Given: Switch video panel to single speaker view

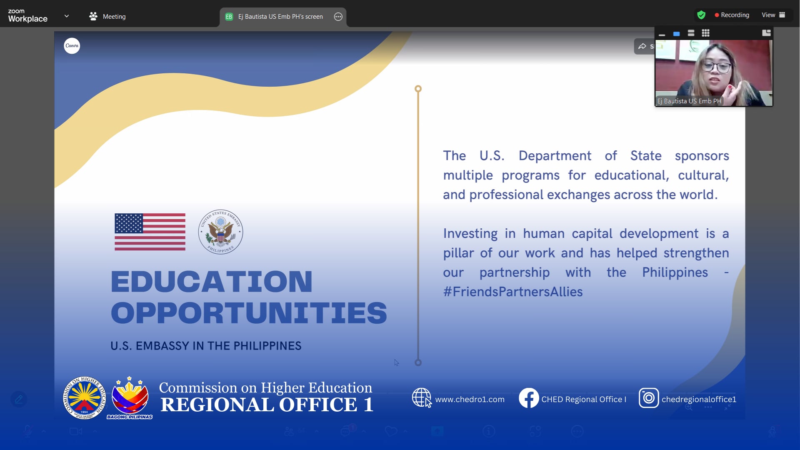Looking at the screenshot, I should 676,33.
